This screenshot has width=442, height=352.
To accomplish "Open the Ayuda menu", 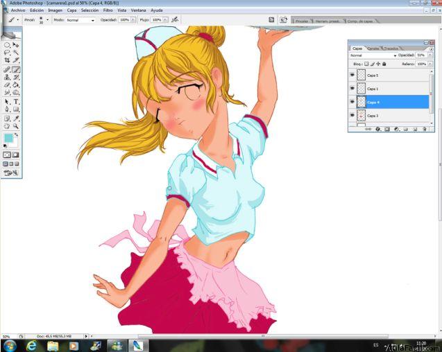I will click(x=157, y=10).
